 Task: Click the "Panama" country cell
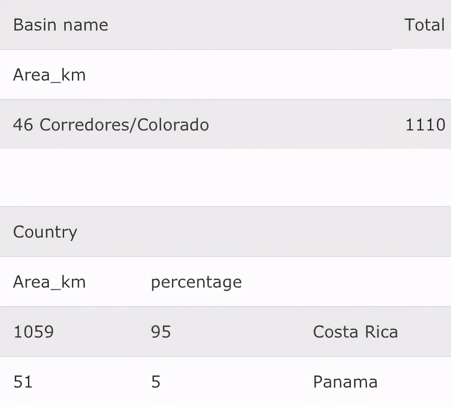345,382
